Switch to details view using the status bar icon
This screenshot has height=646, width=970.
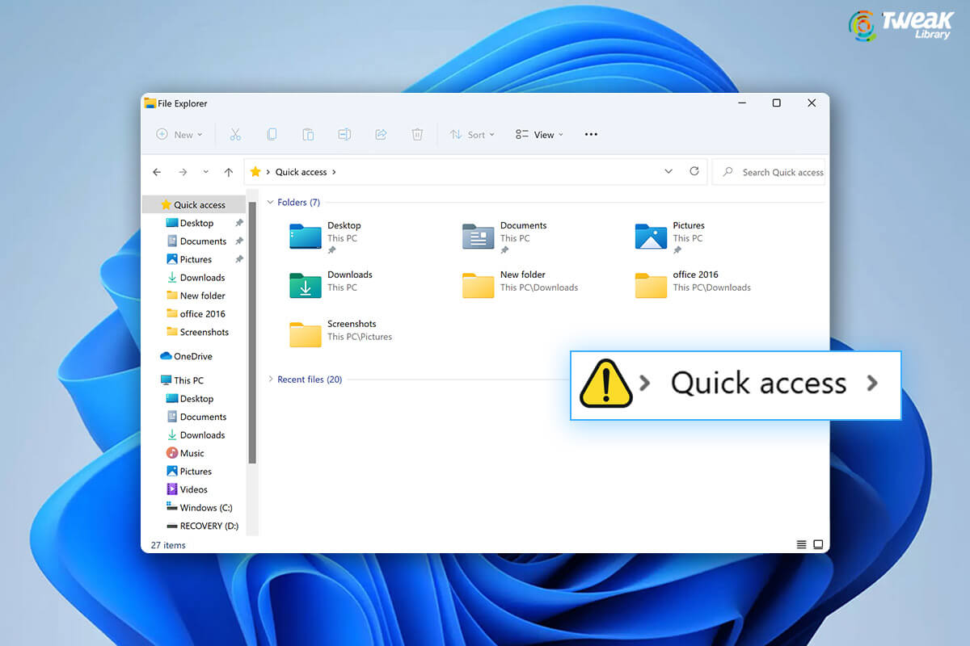pos(801,544)
